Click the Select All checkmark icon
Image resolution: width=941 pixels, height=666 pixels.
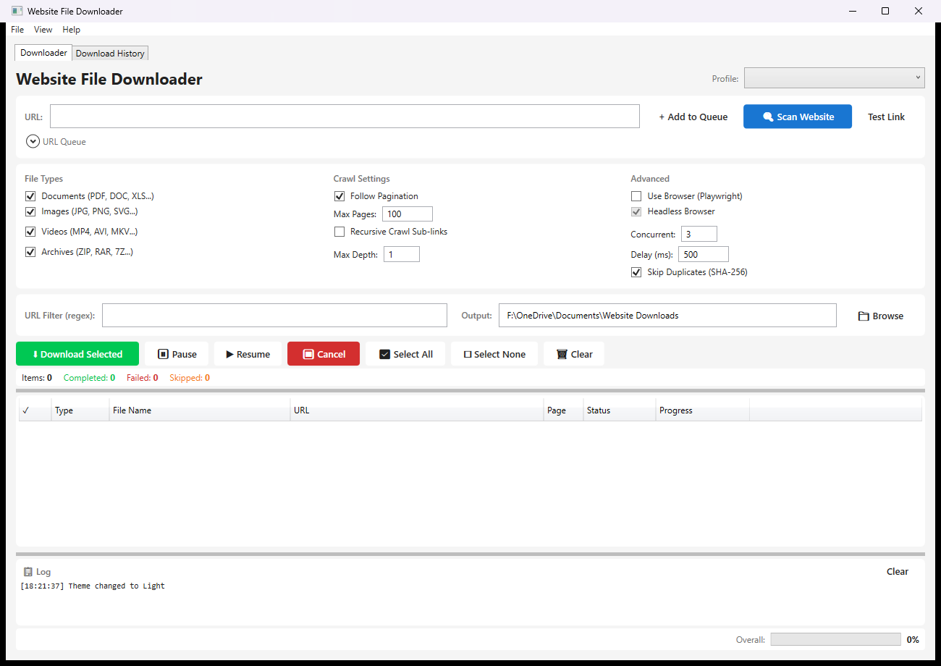[x=385, y=355]
